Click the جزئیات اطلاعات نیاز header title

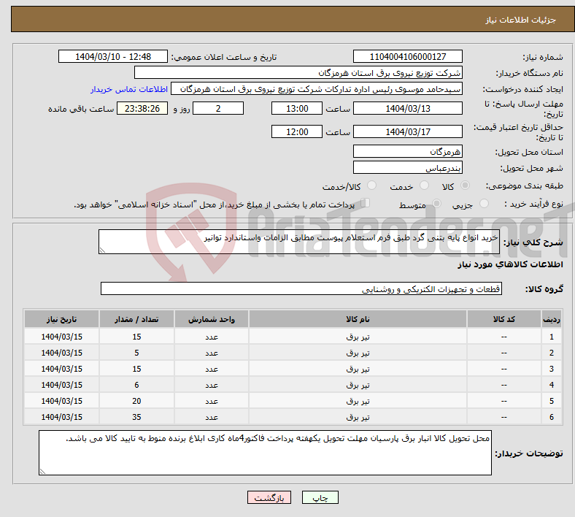click(x=521, y=20)
